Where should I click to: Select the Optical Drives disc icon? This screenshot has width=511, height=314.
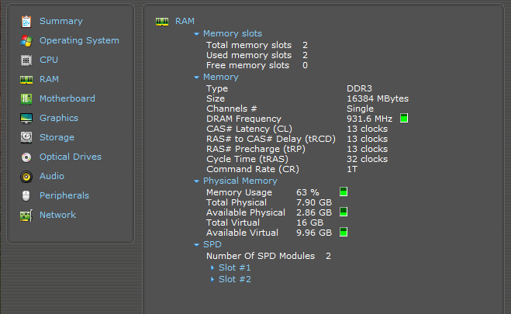[26, 157]
